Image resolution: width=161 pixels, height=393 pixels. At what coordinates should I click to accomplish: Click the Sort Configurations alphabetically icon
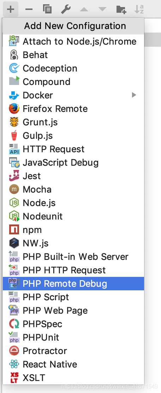(139, 9)
